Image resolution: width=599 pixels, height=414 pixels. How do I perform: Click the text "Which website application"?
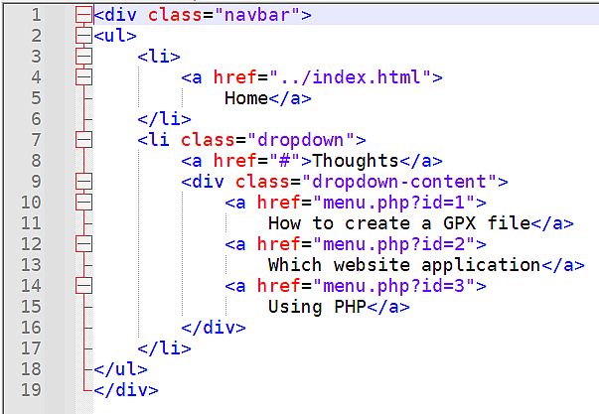click(403, 265)
